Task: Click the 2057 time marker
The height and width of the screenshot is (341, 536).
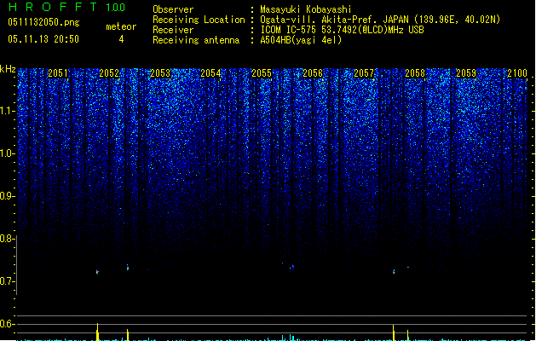Action: [x=364, y=73]
